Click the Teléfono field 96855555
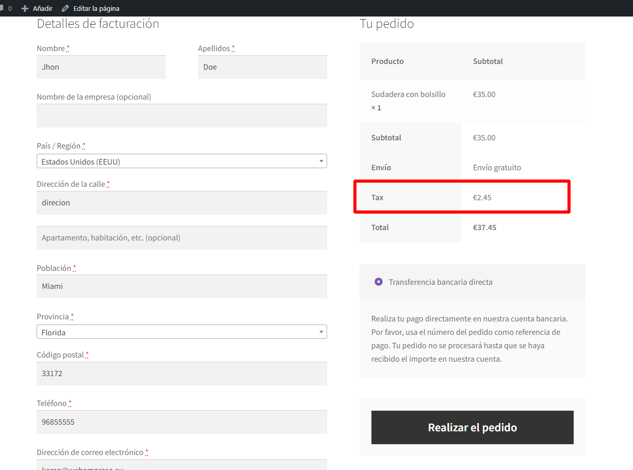This screenshot has height=470, width=633. 182,422
